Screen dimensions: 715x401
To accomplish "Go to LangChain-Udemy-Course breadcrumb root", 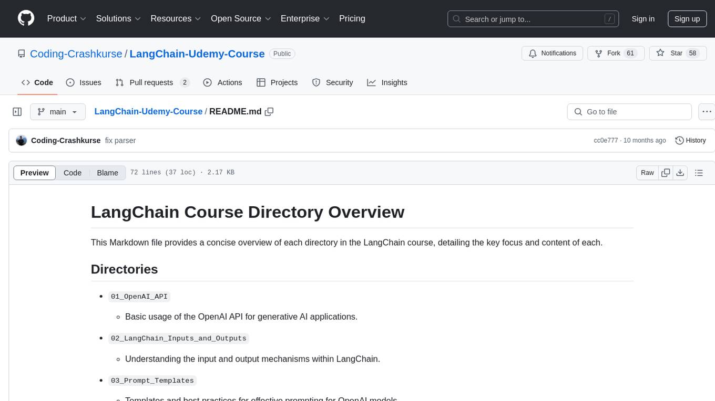I will pyautogui.click(x=148, y=111).
